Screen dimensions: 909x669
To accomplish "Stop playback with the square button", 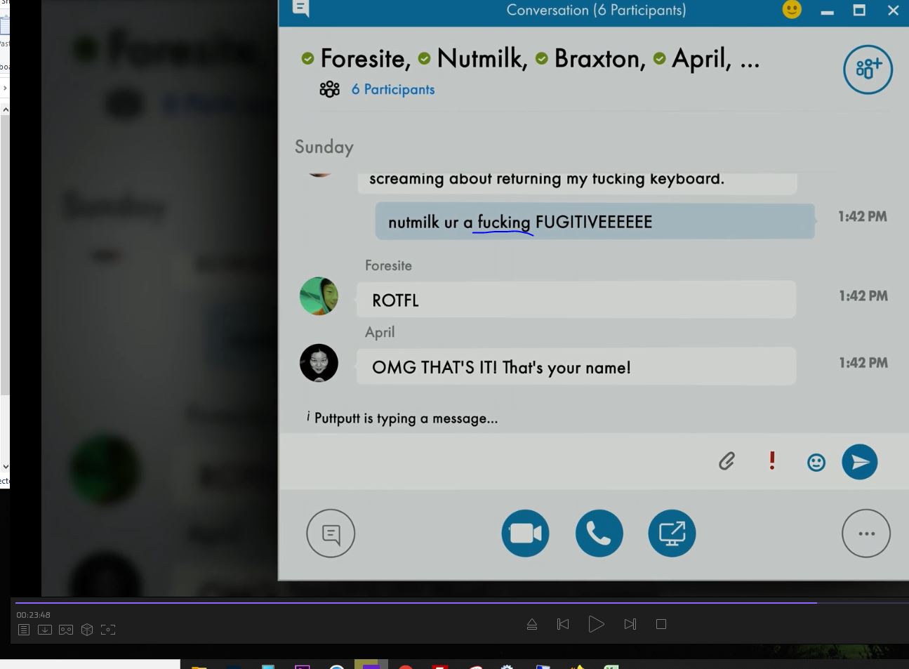I will (661, 624).
